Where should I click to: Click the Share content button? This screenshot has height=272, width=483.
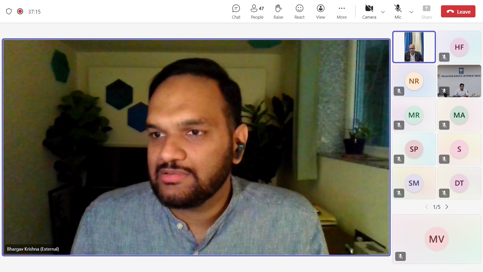[x=426, y=12]
